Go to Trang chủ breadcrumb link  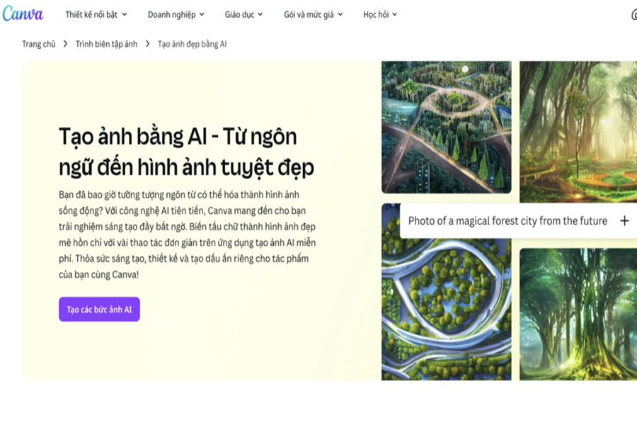click(39, 44)
